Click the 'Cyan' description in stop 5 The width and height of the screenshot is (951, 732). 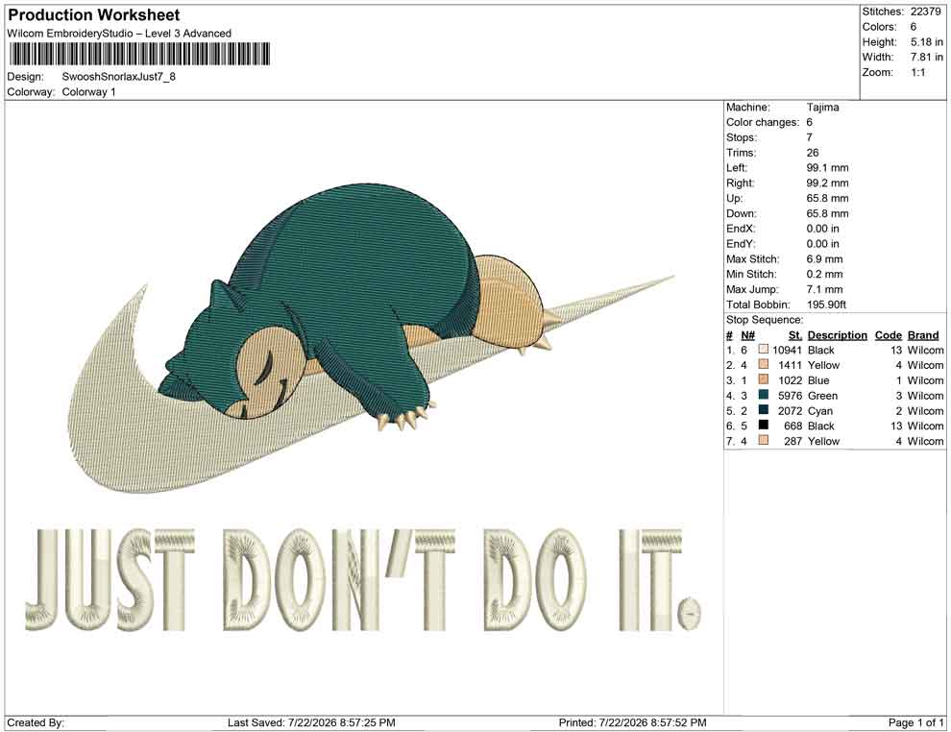pyautogui.click(x=820, y=410)
